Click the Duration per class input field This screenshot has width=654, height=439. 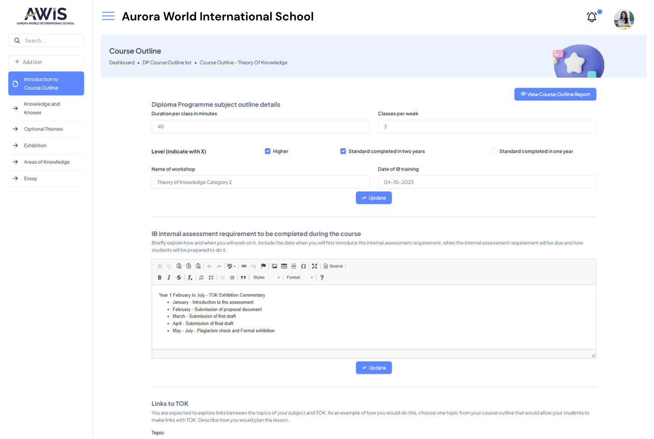(x=260, y=127)
